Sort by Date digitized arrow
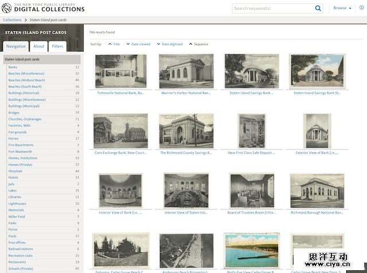The width and height of the screenshot is (367, 273). tap(159, 44)
